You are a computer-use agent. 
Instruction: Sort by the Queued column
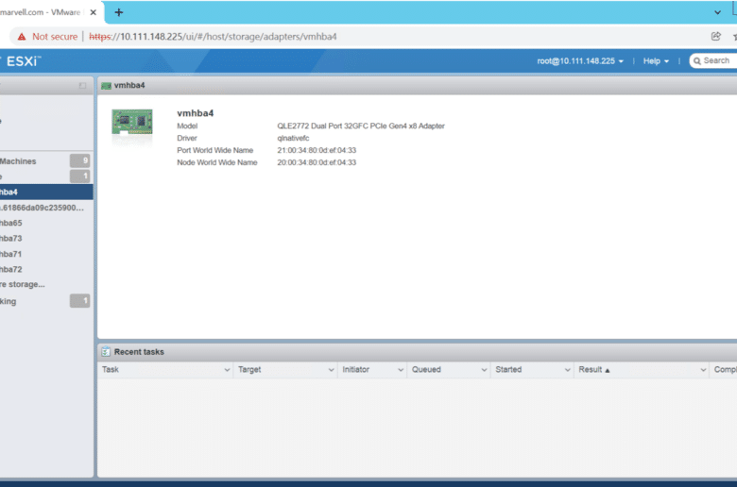point(426,370)
